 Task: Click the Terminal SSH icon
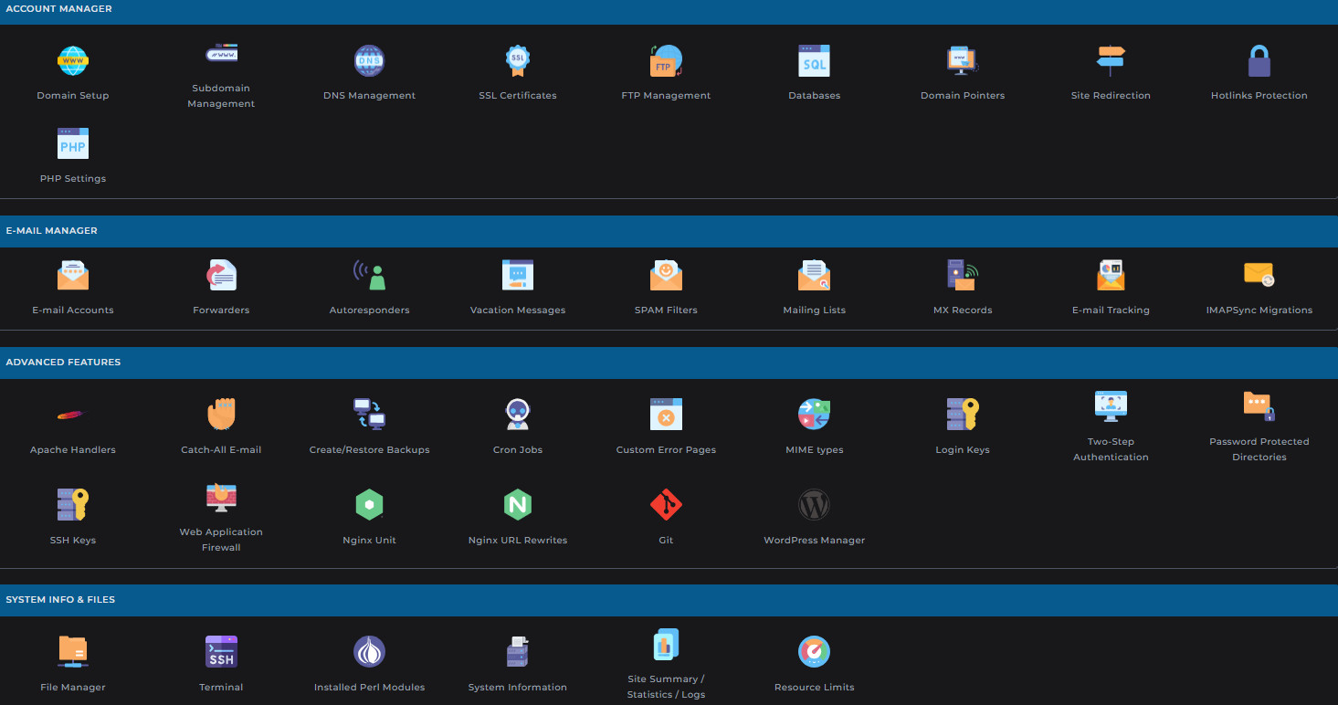click(x=221, y=653)
